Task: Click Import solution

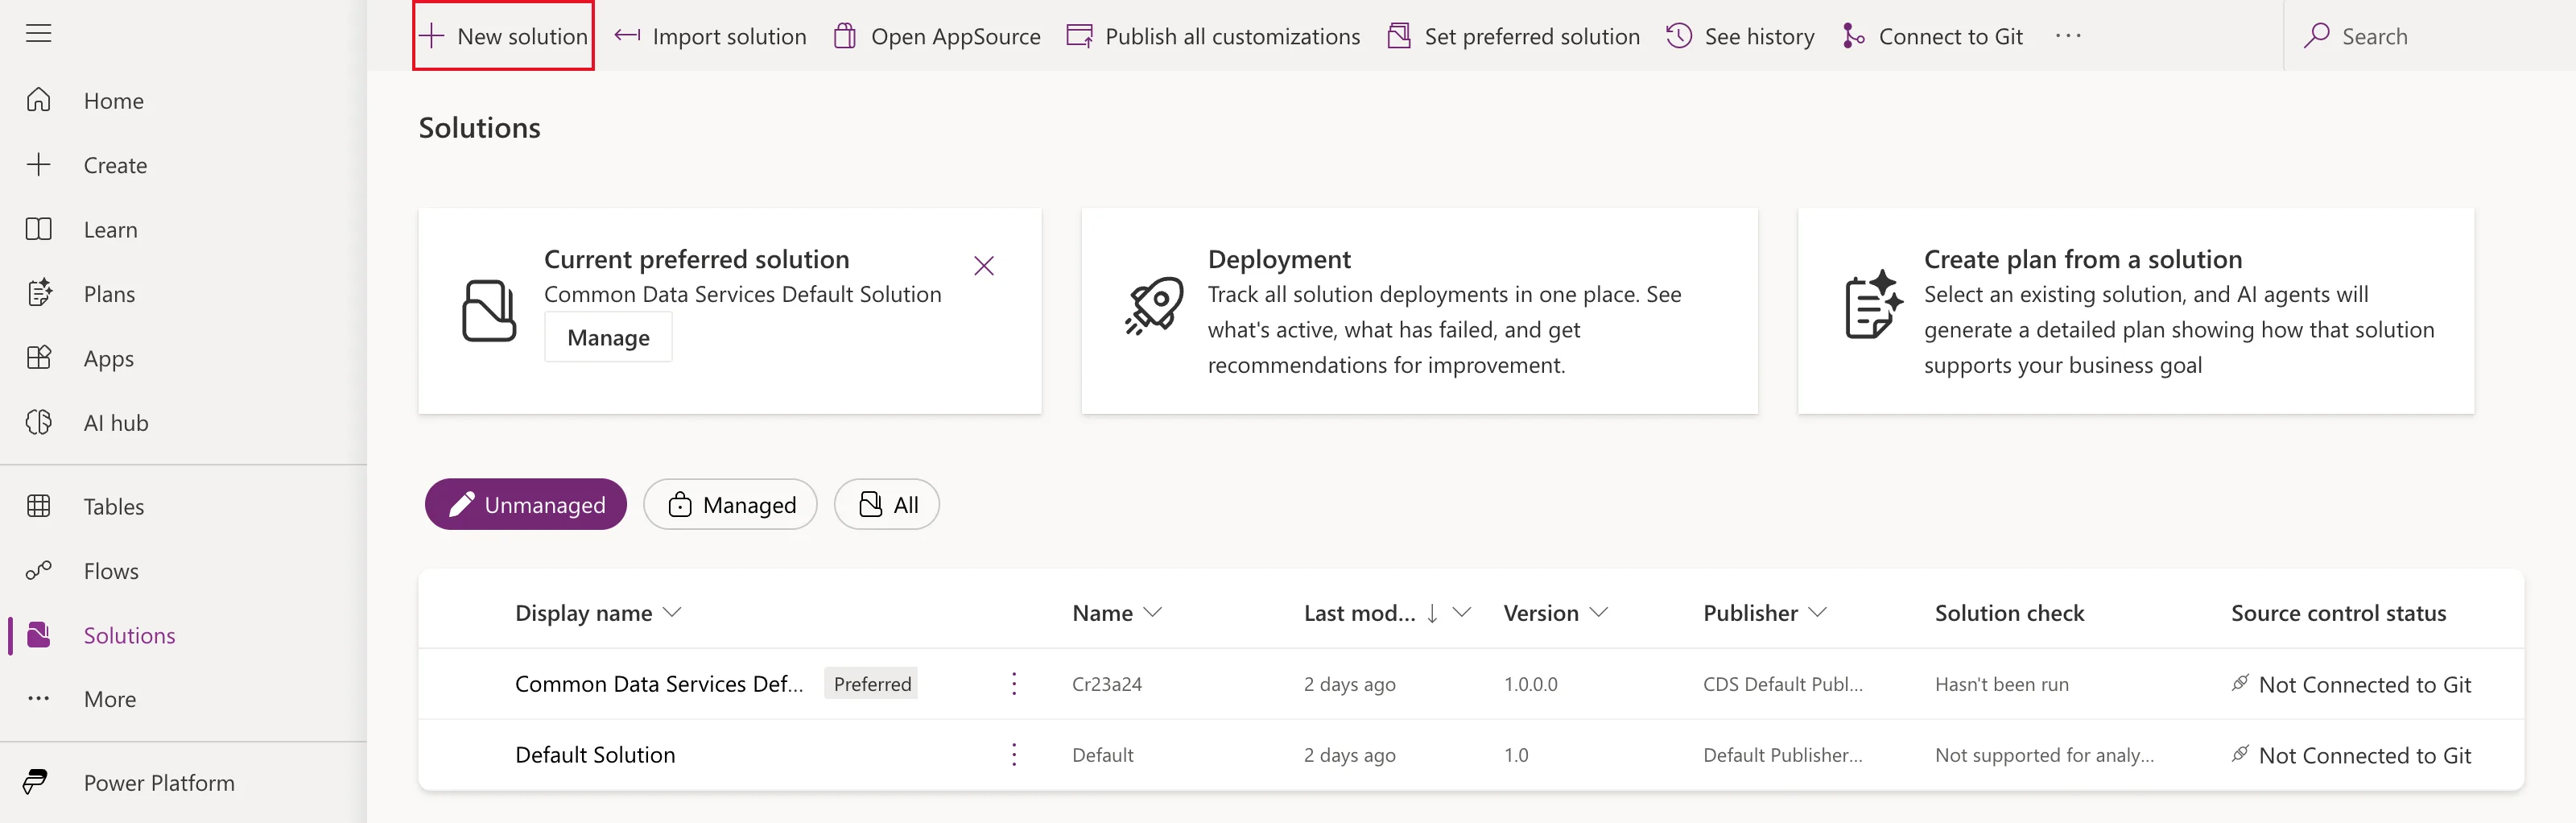Action: click(x=711, y=36)
